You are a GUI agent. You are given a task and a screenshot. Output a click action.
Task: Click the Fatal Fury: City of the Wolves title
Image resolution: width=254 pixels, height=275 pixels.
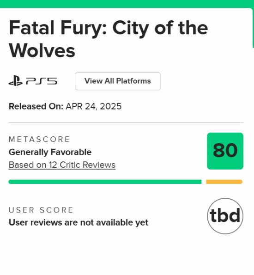pos(109,39)
